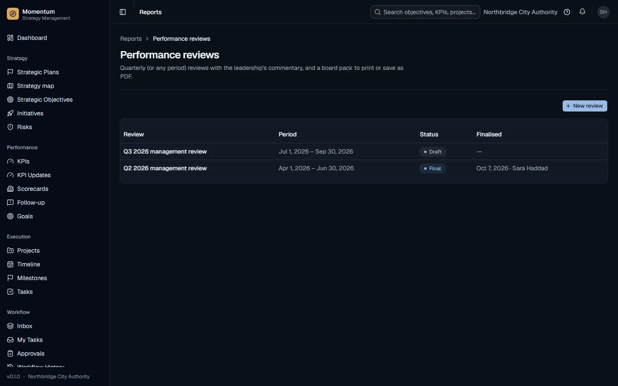Click the 'Apr 1, 2026 – Jun 30, 2026' period
The image size is (618, 386).
(x=316, y=168)
